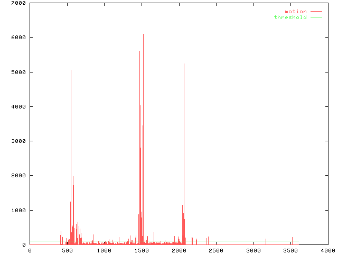
Task: Click the "motion" legend label
Action: [295, 11]
